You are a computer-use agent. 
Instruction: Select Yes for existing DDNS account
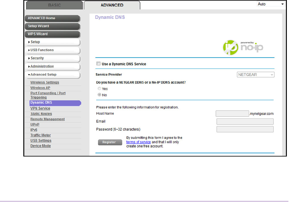(x=99, y=89)
